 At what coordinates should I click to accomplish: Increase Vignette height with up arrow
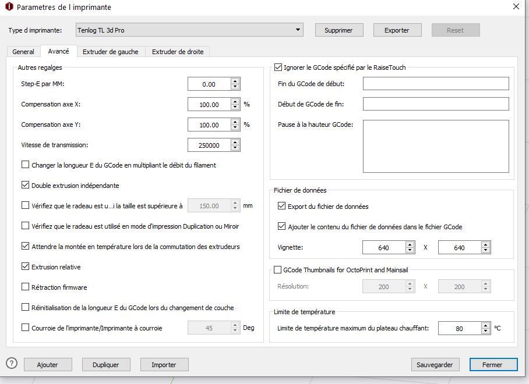(485, 244)
